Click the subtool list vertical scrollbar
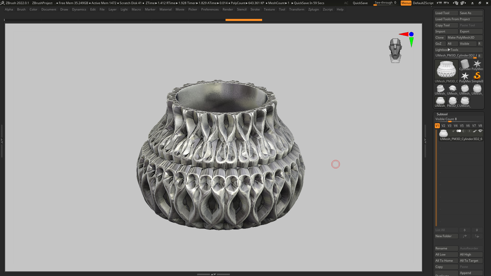Screen dimensions: 491x276 [436, 178]
